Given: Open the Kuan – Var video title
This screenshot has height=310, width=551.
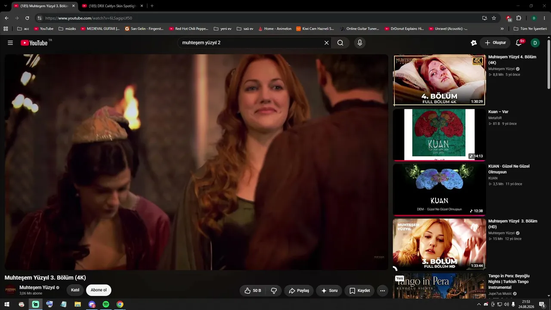Looking at the screenshot, I should click(498, 112).
